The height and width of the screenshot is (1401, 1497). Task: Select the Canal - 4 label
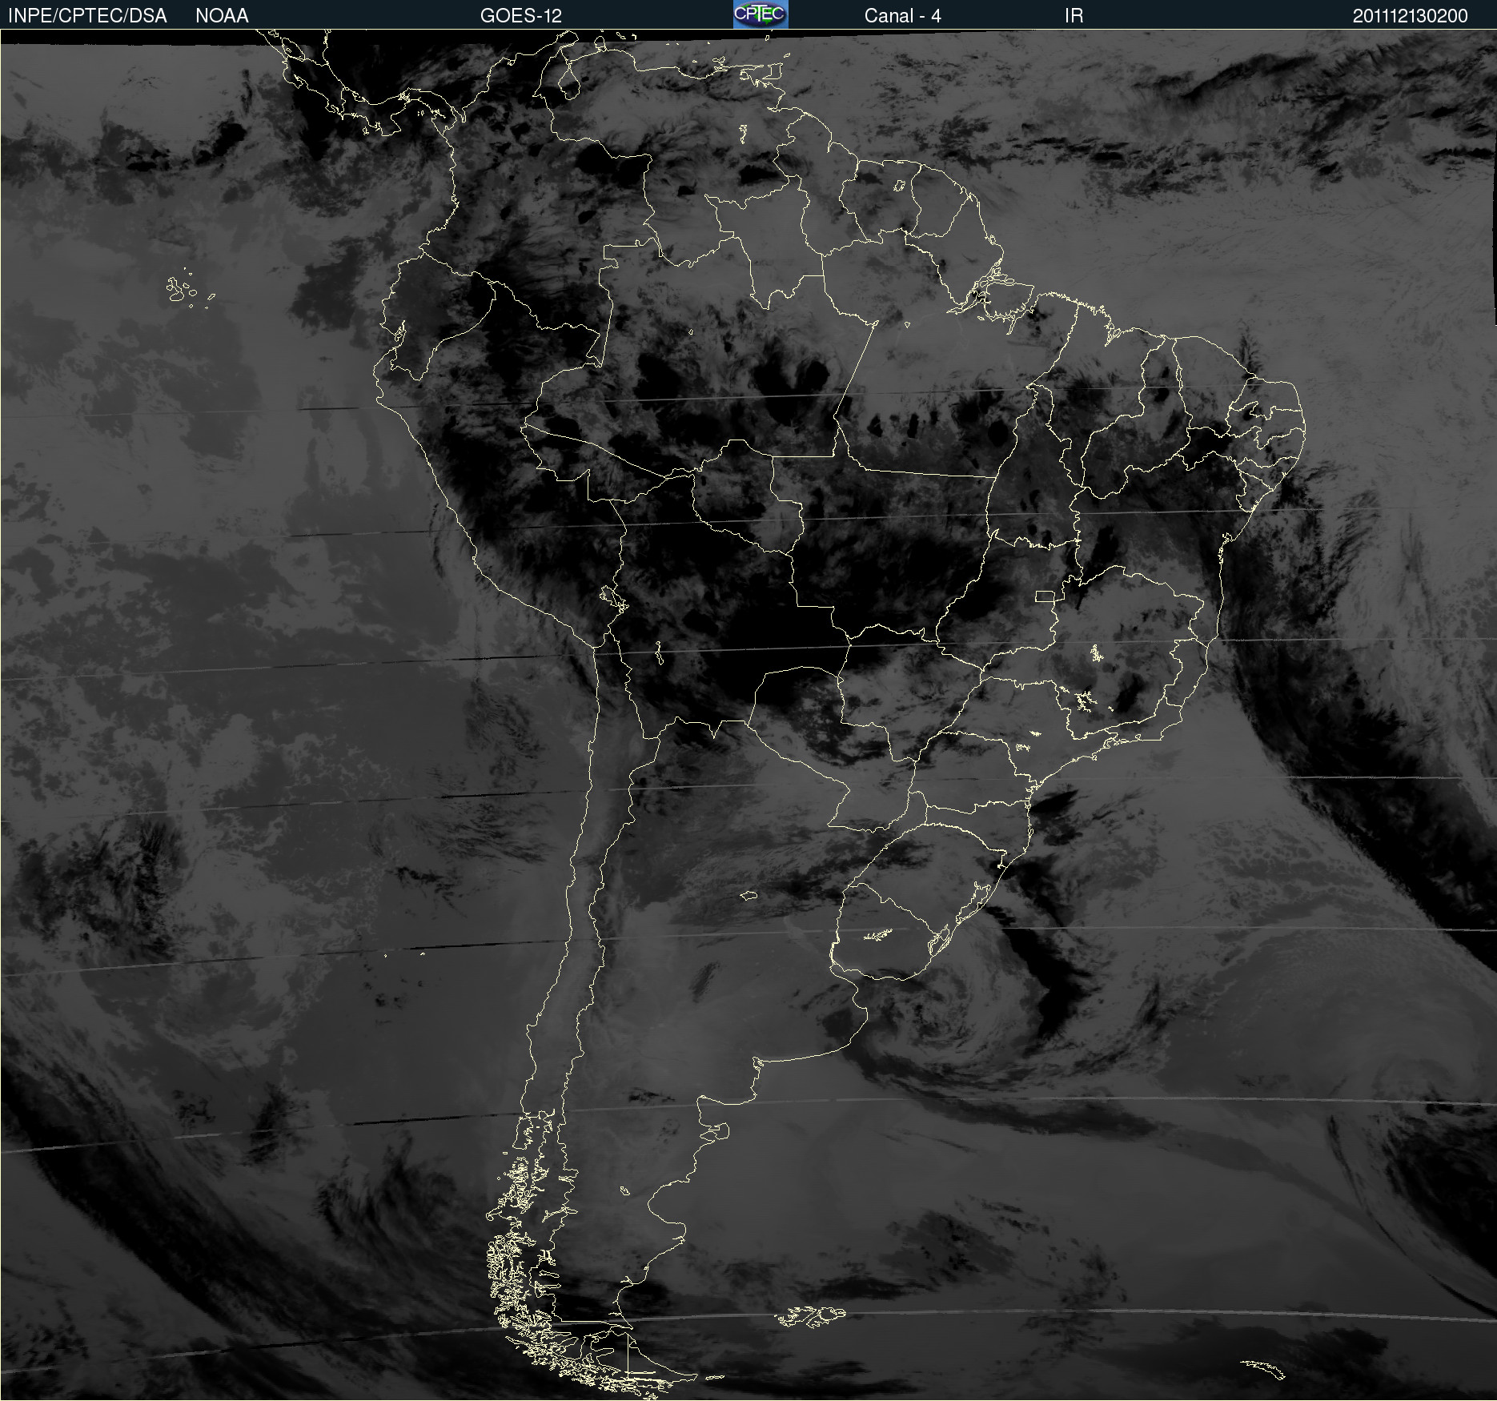pos(902,16)
